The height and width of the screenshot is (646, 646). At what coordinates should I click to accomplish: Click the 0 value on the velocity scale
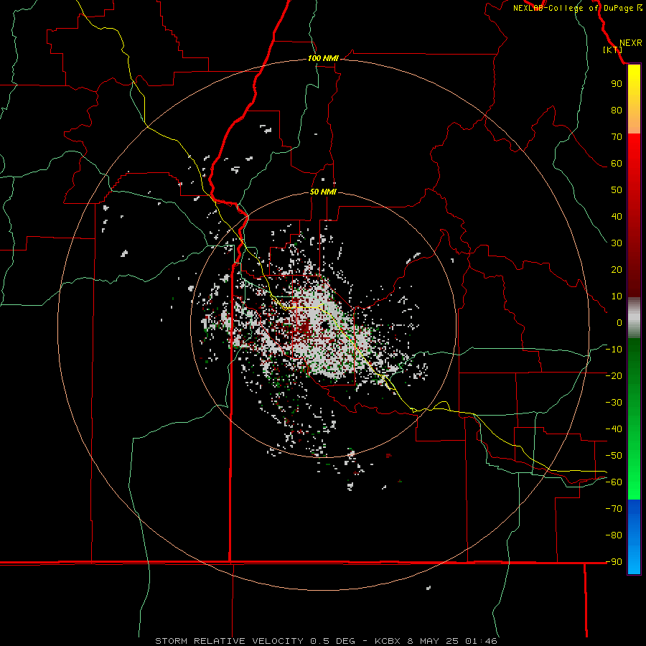(x=619, y=322)
